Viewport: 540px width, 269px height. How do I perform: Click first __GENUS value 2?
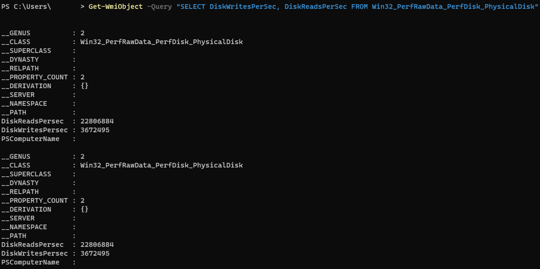82,34
